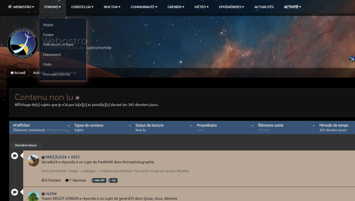This screenshot has width=355, height=201.
Task: Open Yoann DEGOT LONGHI's tree avatar
Action: [x=33, y=196]
